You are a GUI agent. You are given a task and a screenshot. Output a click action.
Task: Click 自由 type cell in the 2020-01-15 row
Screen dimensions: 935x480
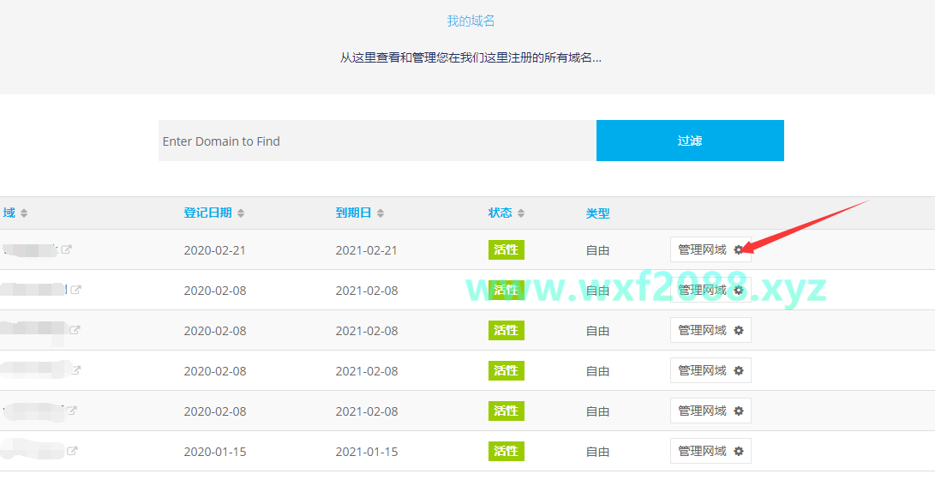click(597, 452)
